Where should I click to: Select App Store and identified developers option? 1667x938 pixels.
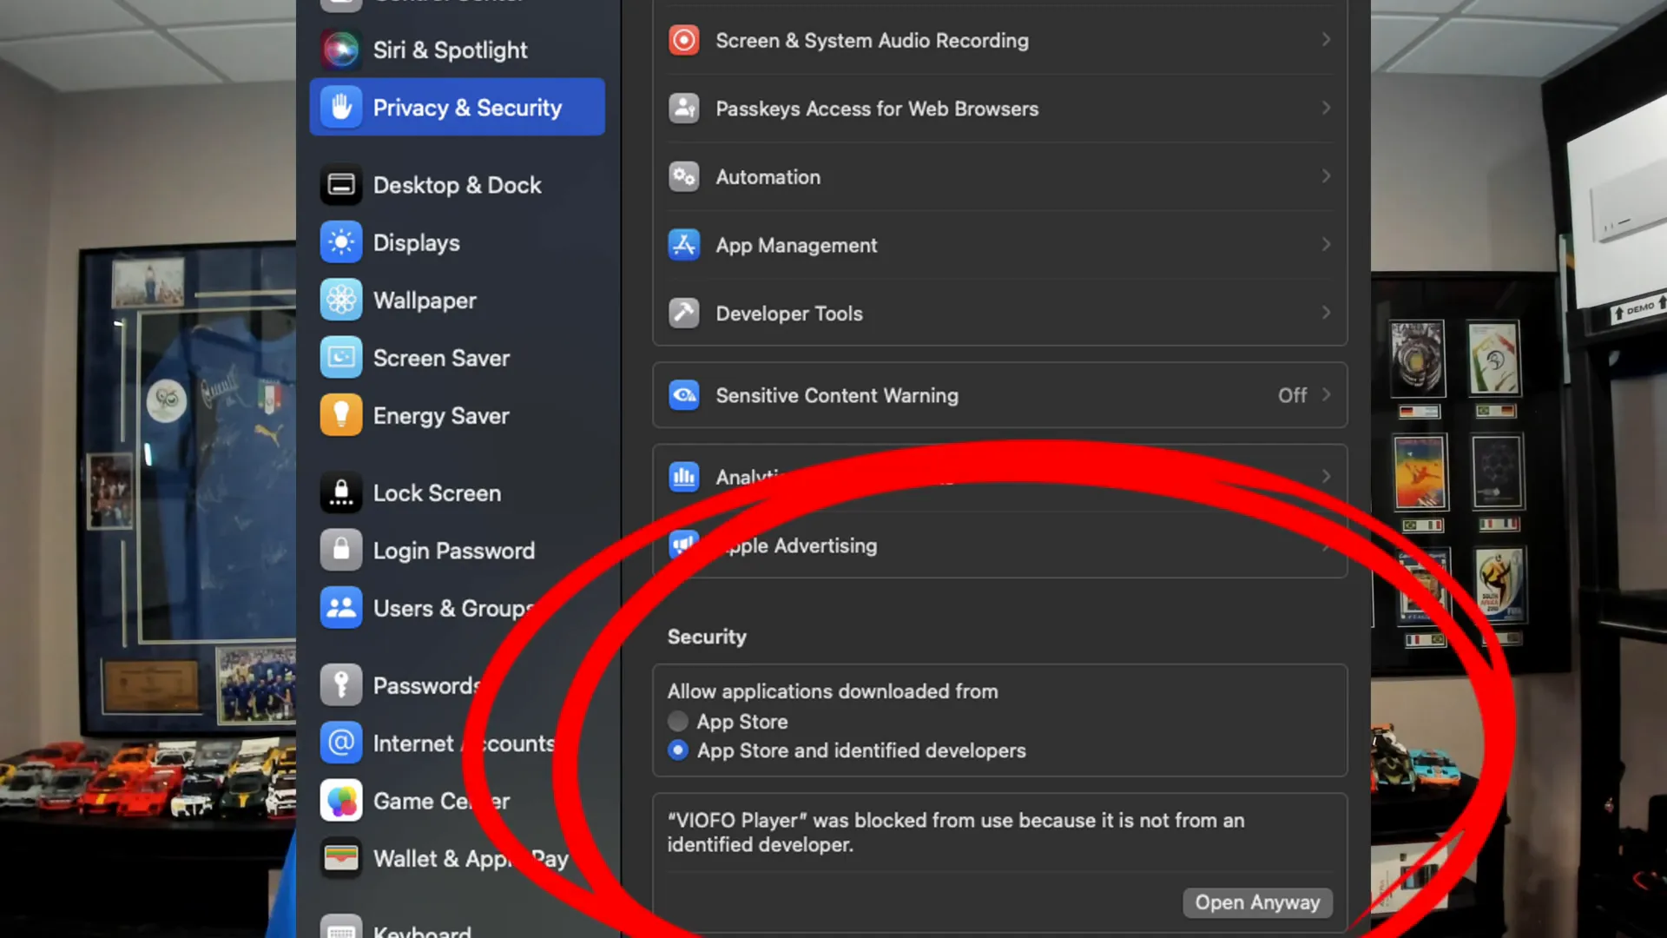click(x=678, y=750)
